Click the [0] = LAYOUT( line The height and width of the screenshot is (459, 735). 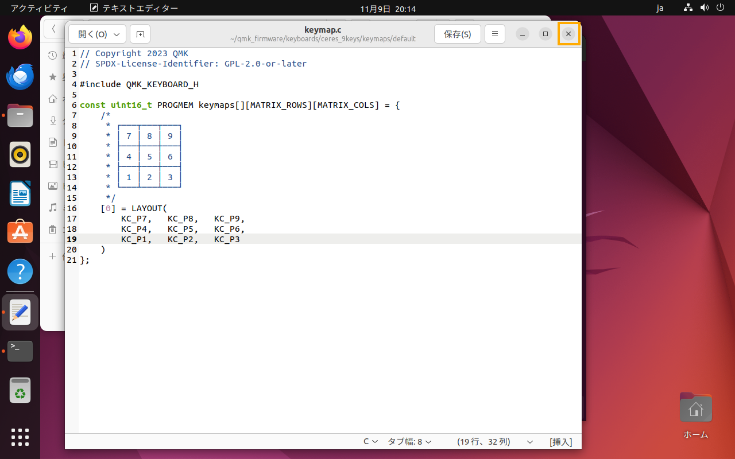tap(134, 208)
